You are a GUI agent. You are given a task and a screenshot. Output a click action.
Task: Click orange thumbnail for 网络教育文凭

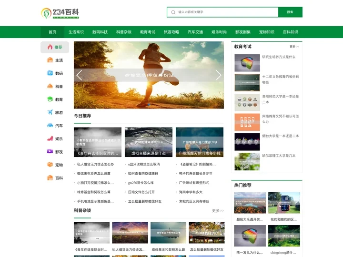click(x=247, y=122)
